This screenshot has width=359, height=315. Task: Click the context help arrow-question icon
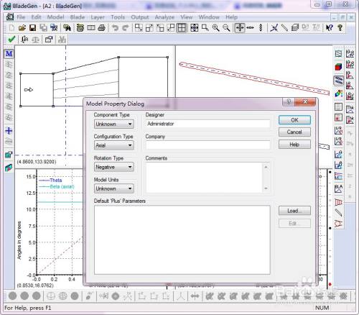330,28
